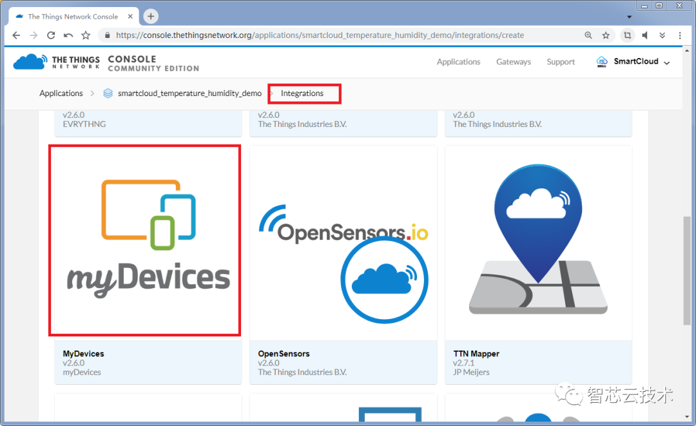
Task: Click the MyDevices card title
Action: 83,354
